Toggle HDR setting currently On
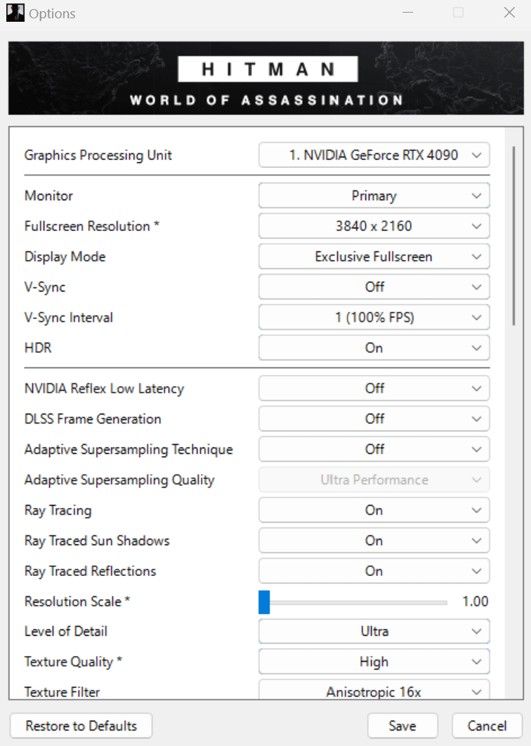The width and height of the screenshot is (531, 746). tap(374, 348)
